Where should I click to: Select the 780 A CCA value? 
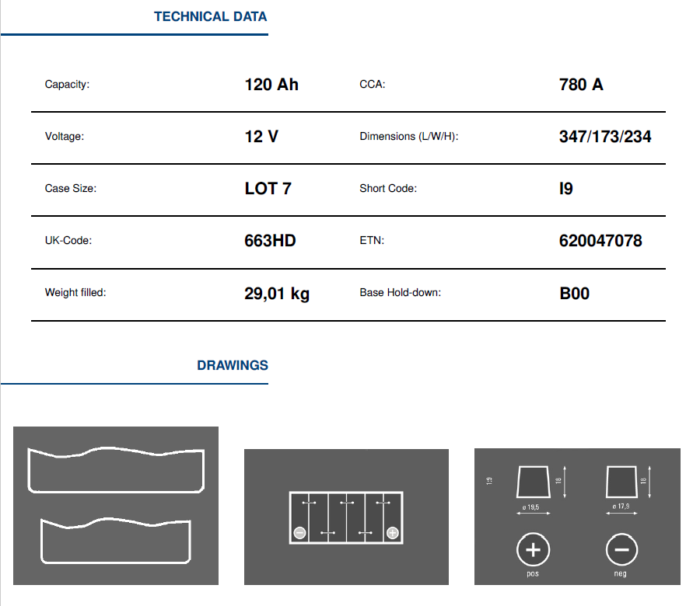point(581,85)
